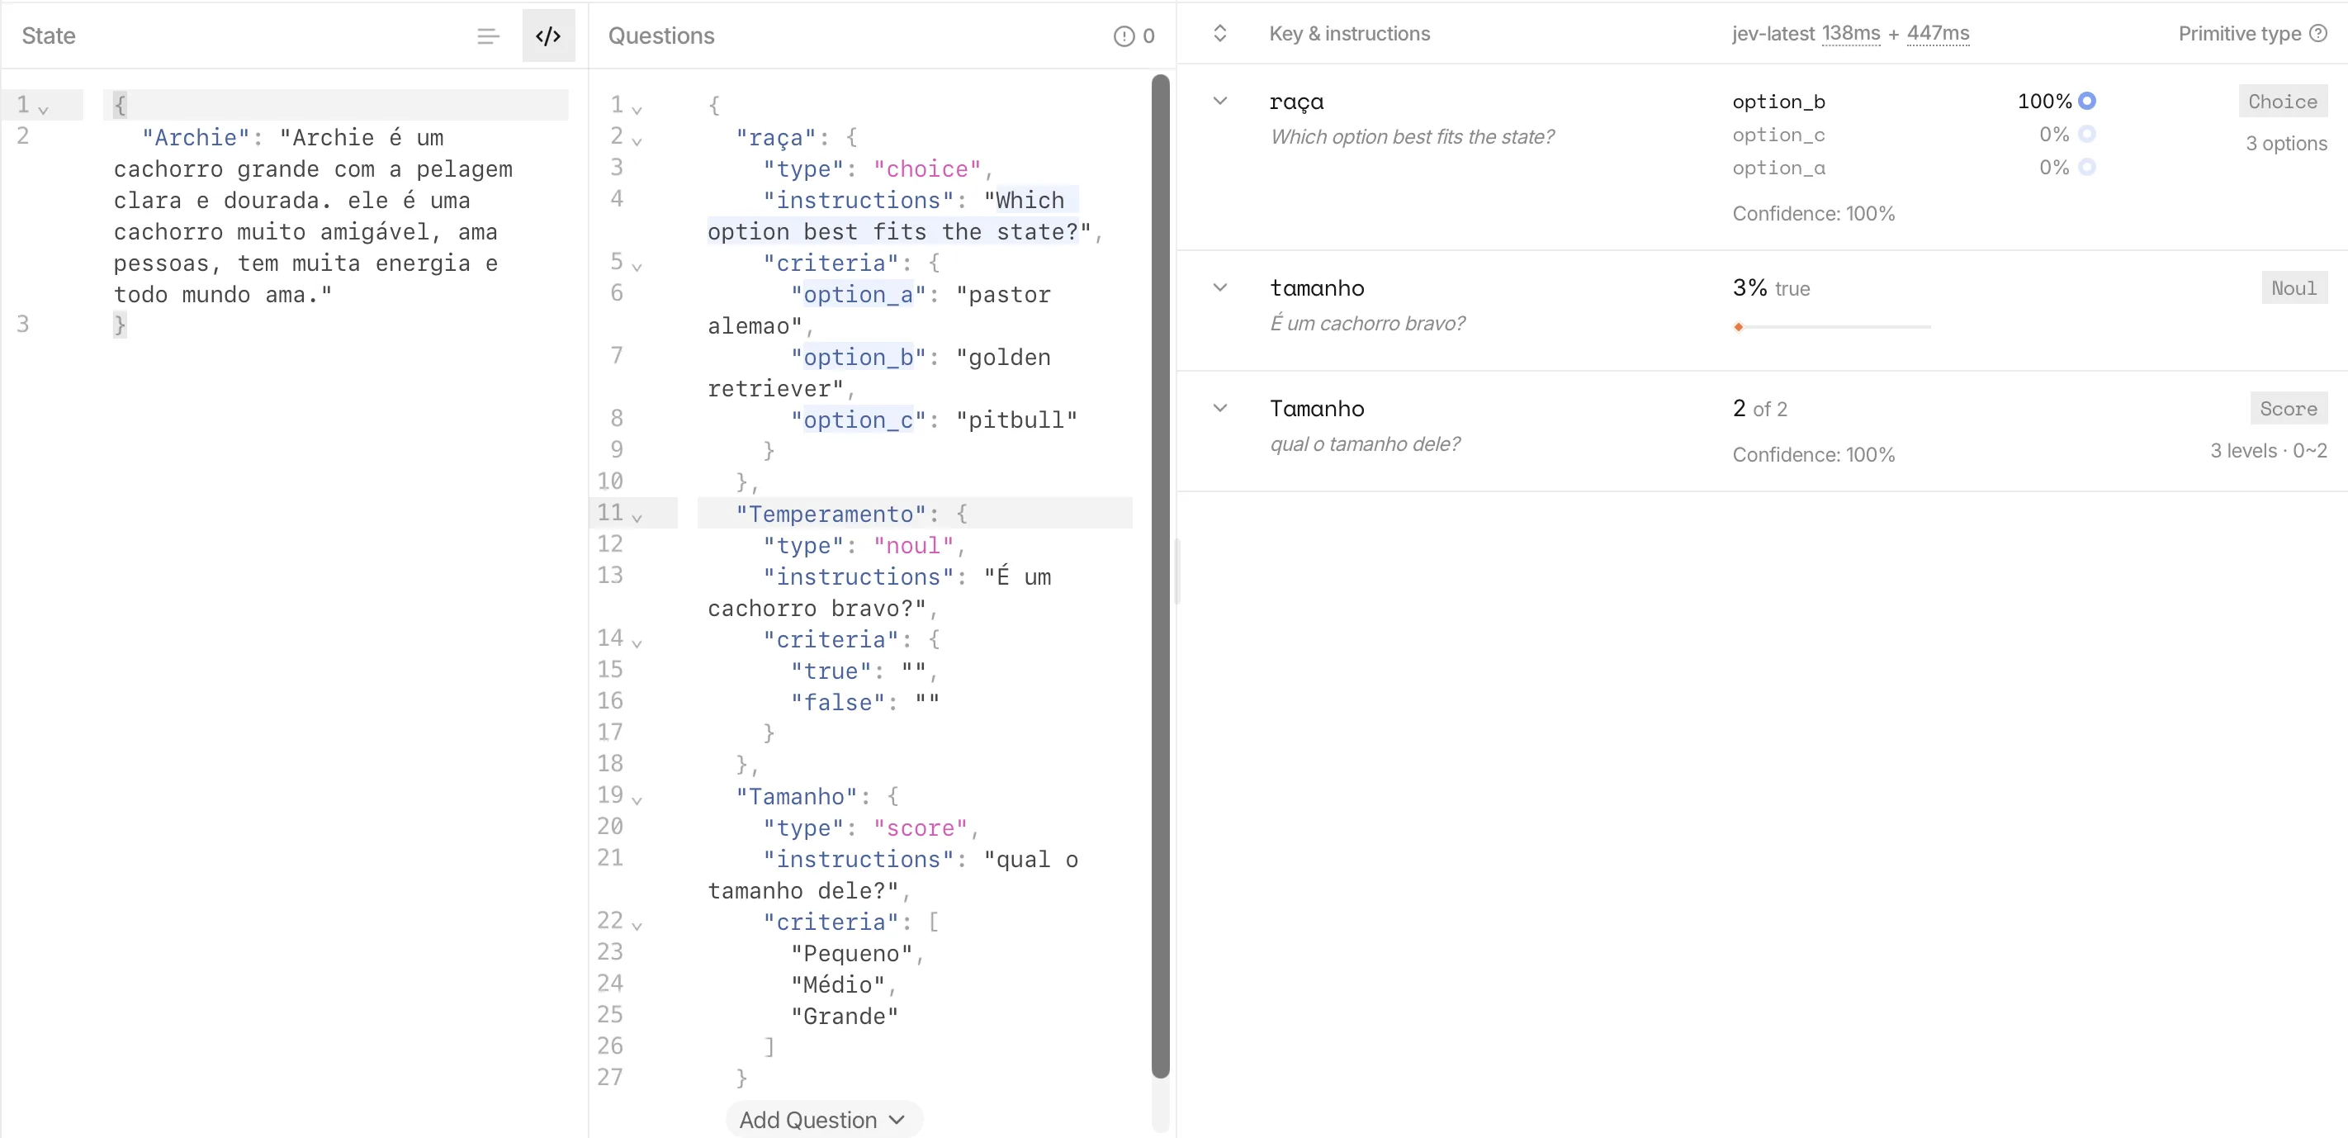The width and height of the screenshot is (2348, 1138).
Task: Fold State JSON at line 1
Action: [44, 109]
